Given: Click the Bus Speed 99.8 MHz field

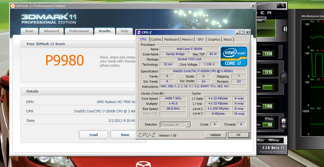Looking at the screenshot, I should tap(173, 109).
